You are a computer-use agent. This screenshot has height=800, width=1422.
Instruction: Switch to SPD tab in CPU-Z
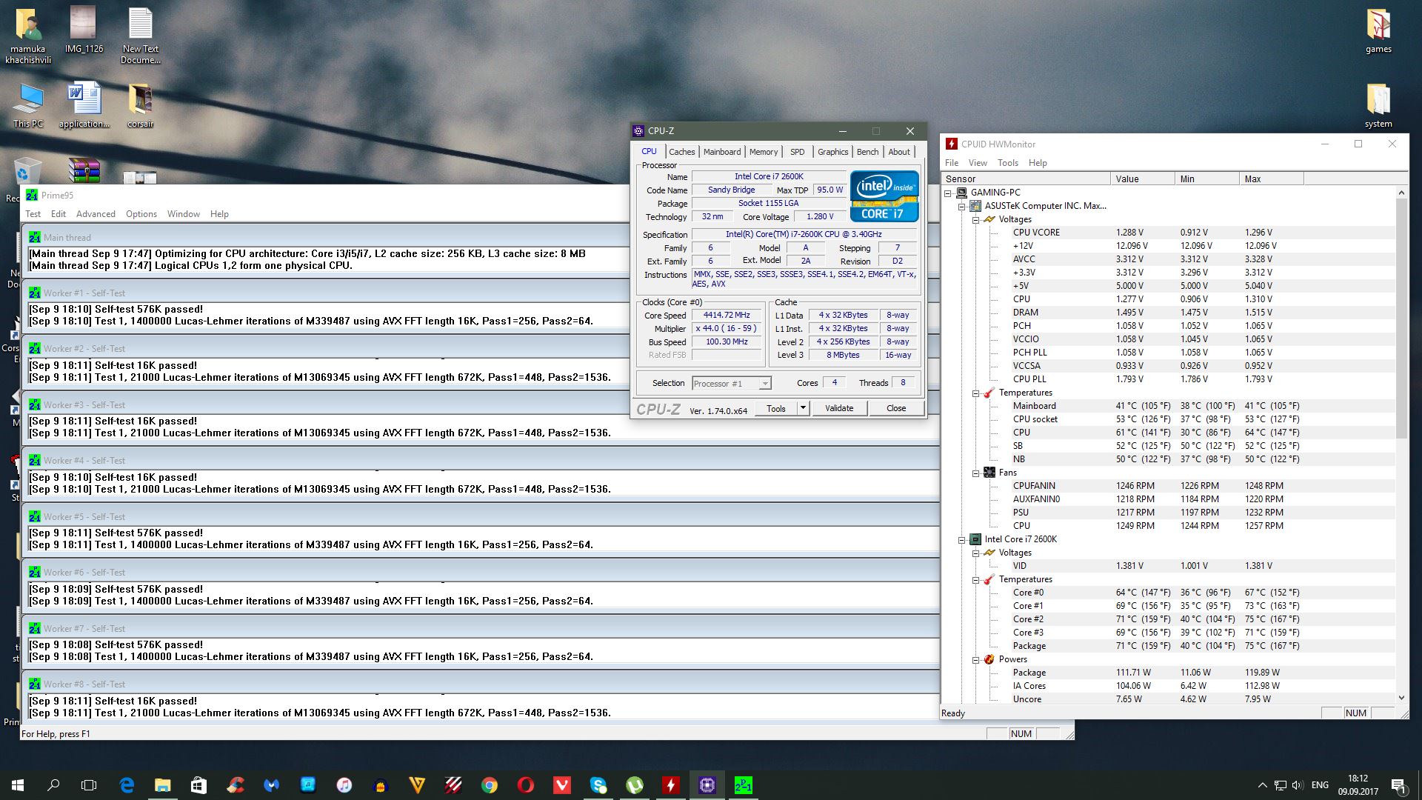pos(797,152)
